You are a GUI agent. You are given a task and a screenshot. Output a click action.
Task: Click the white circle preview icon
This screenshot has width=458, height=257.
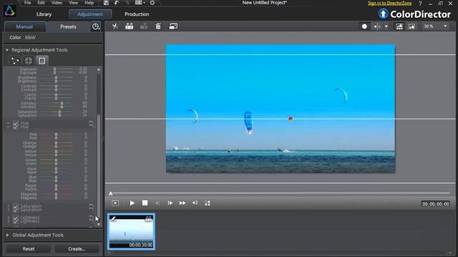click(364, 26)
